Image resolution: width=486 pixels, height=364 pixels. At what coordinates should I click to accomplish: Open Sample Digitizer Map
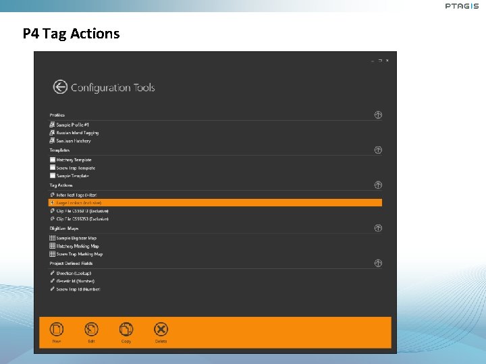click(x=73, y=238)
